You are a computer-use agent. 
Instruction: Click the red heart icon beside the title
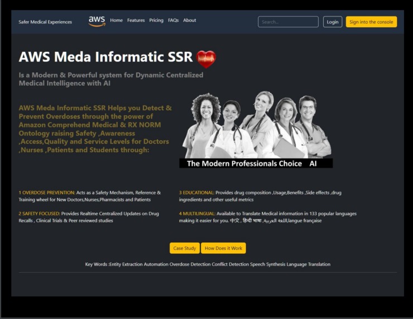(x=206, y=59)
